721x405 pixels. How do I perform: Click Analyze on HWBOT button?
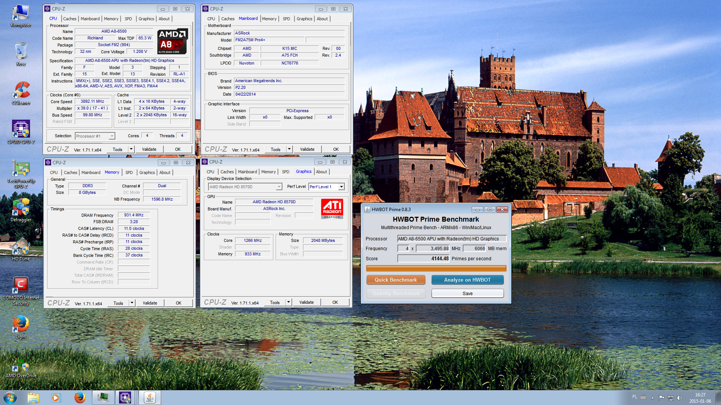coord(468,280)
